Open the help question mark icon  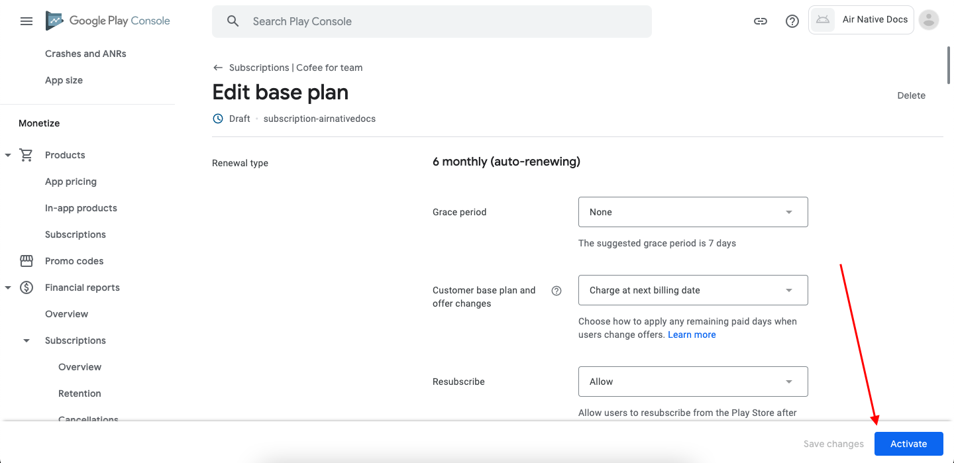pos(792,21)
